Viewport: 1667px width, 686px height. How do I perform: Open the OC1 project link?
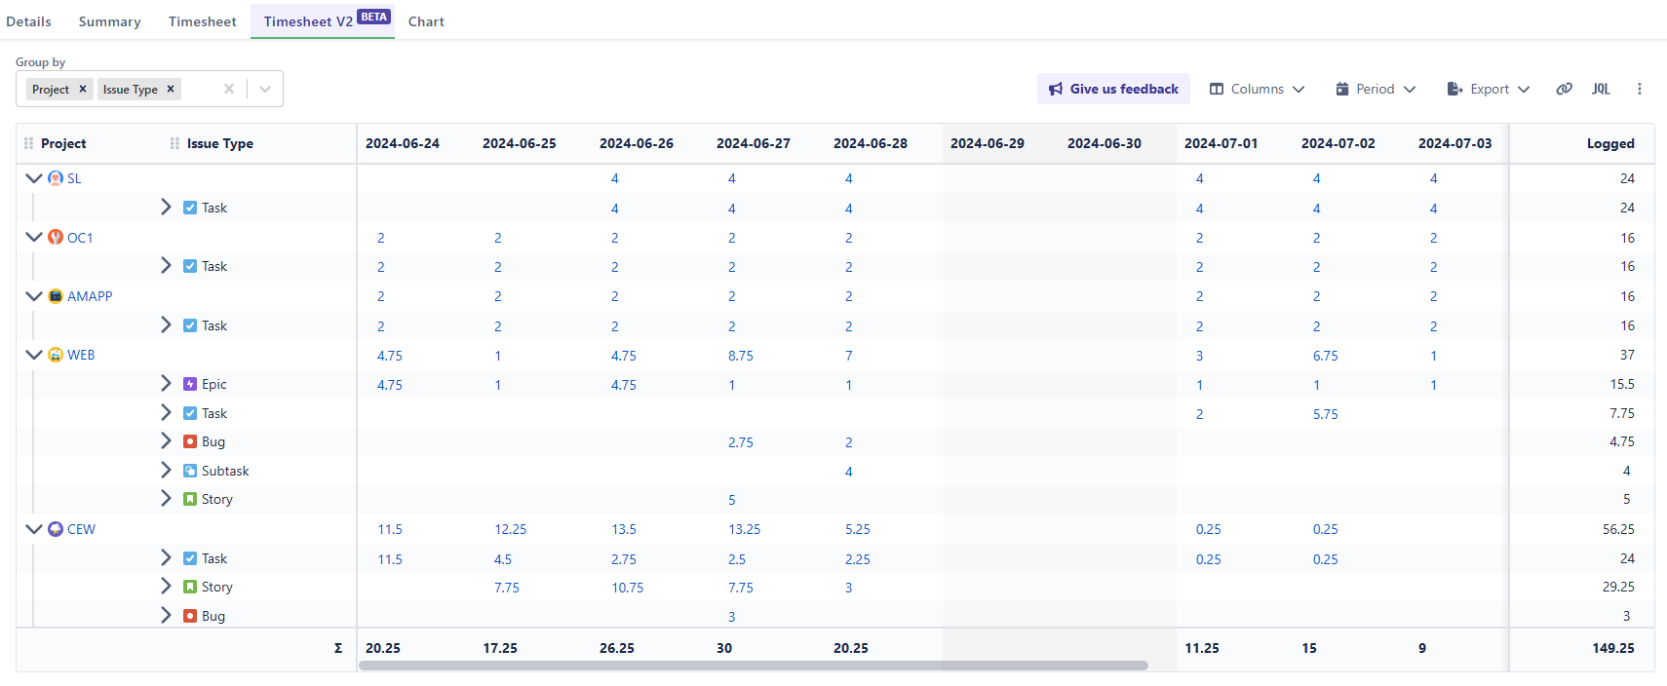(80, 238)
